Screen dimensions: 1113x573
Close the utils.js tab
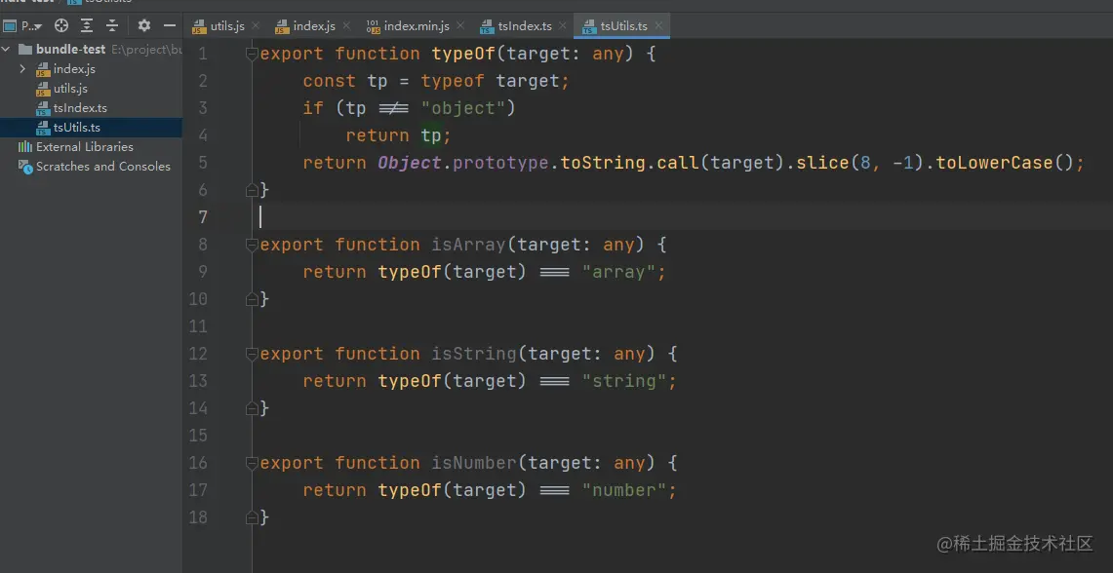pos(257,26)
